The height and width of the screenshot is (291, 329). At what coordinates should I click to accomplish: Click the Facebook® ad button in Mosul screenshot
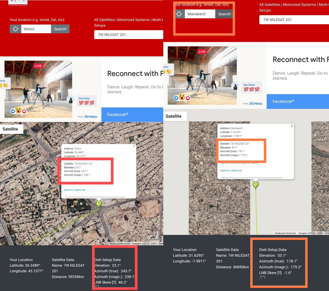[x=132, y=115]
